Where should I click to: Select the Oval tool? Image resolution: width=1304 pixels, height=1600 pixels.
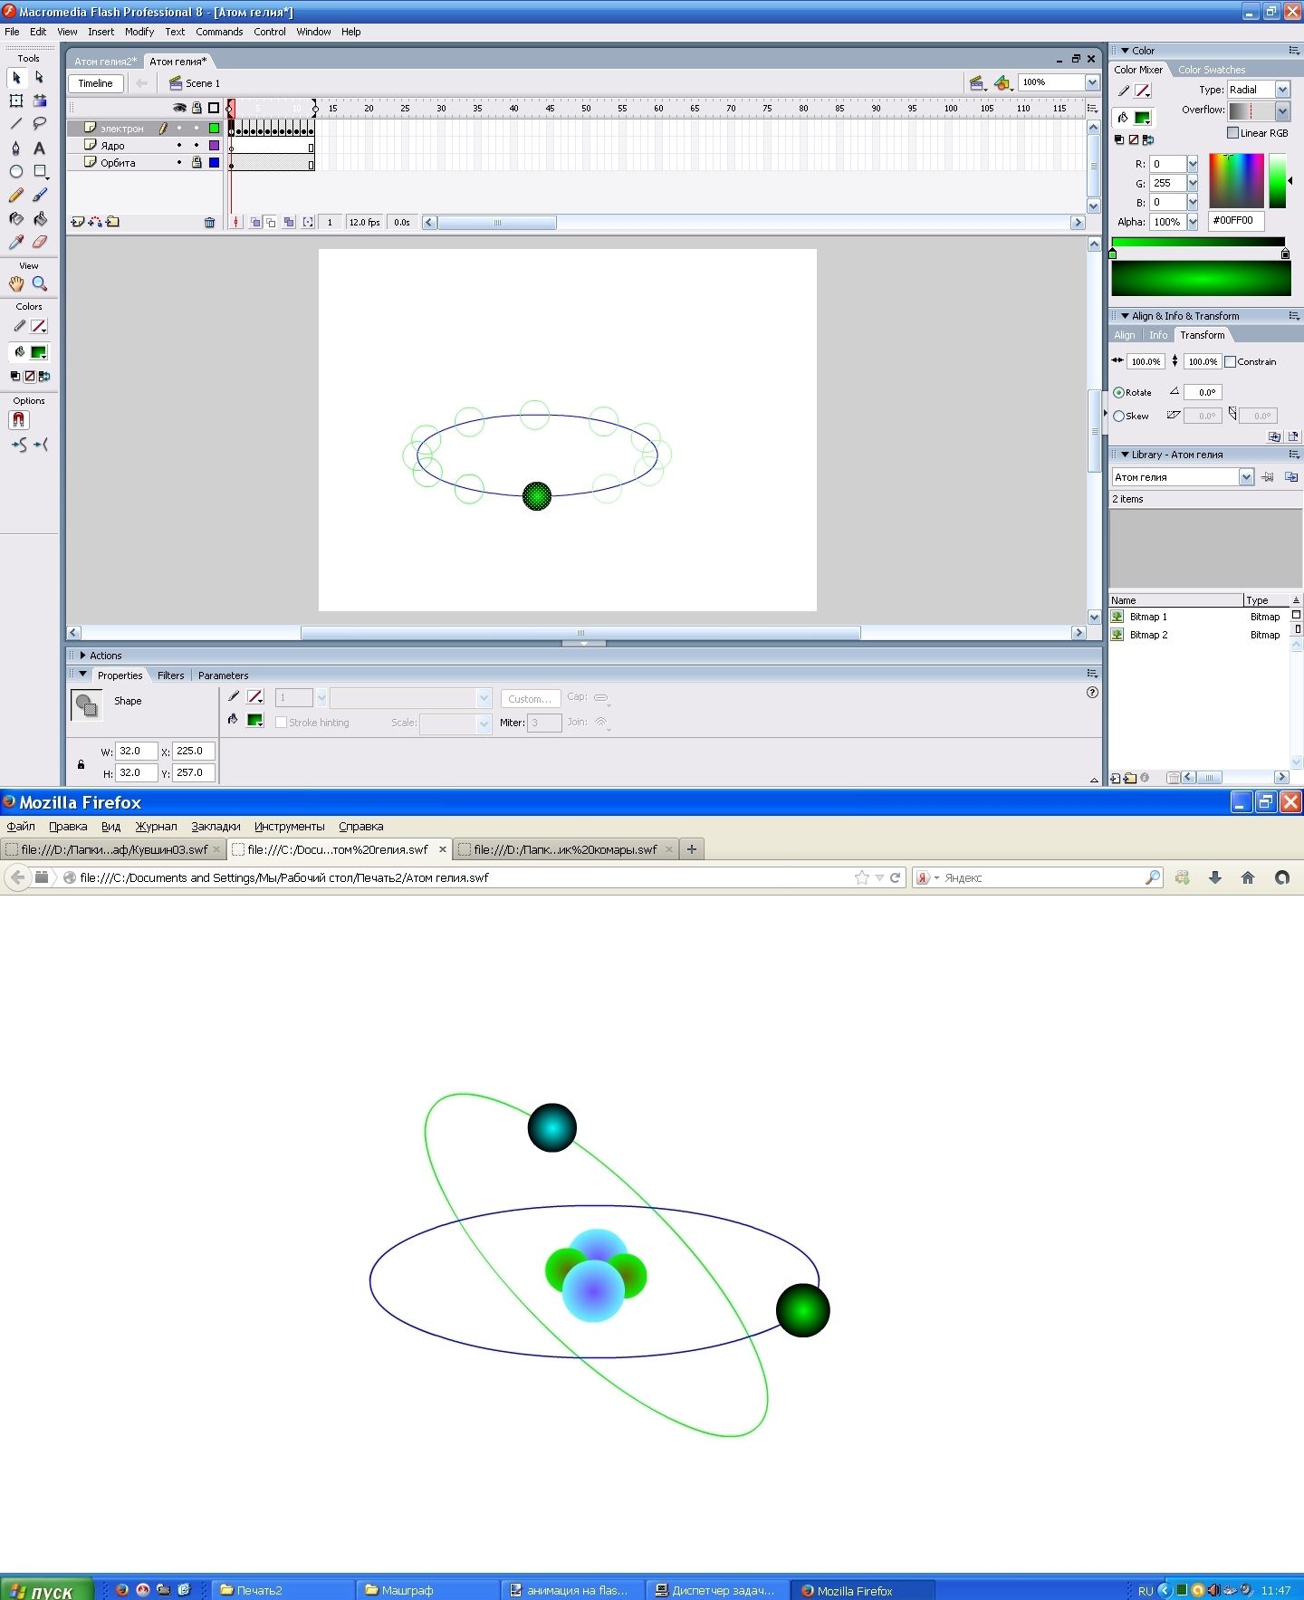(16, 171)
